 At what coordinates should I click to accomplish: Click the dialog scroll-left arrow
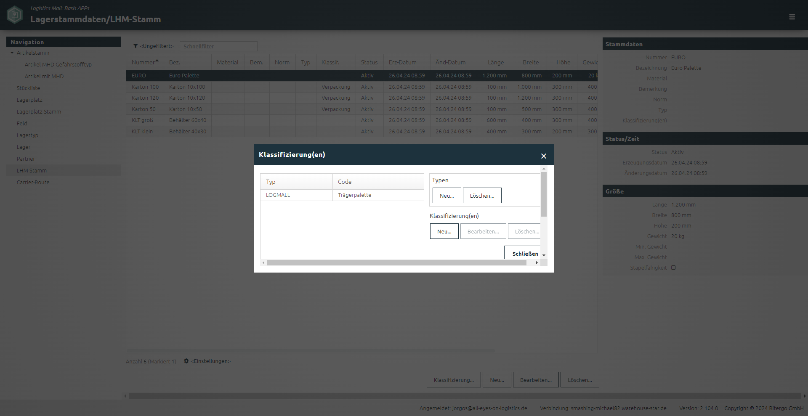coord(263,262)
